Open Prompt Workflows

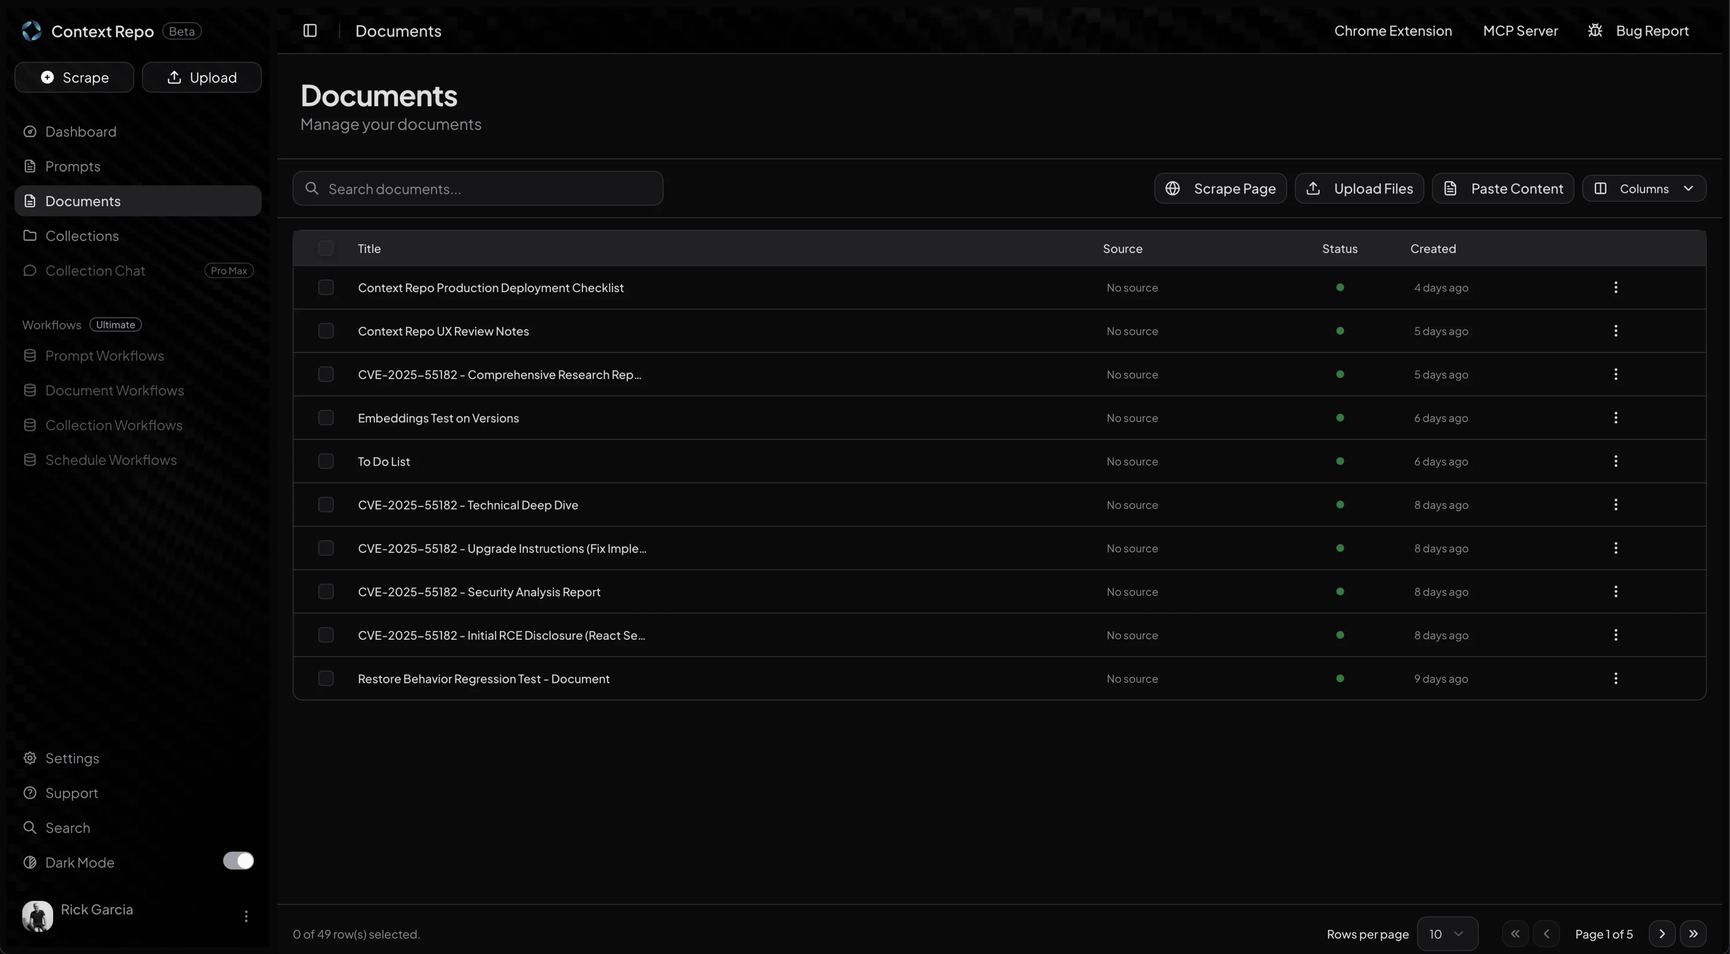(x=105, y=355)
